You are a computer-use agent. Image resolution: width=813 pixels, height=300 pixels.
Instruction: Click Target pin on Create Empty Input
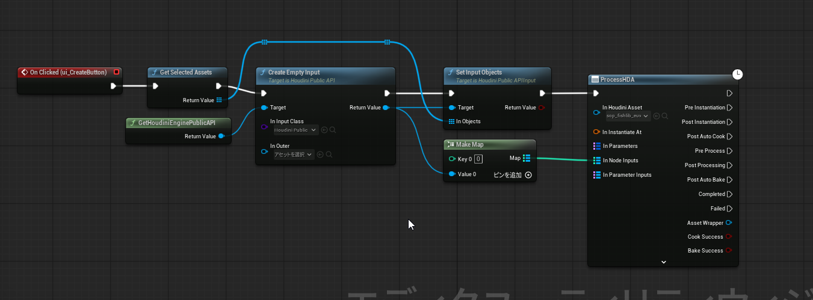tap(265, 108)
